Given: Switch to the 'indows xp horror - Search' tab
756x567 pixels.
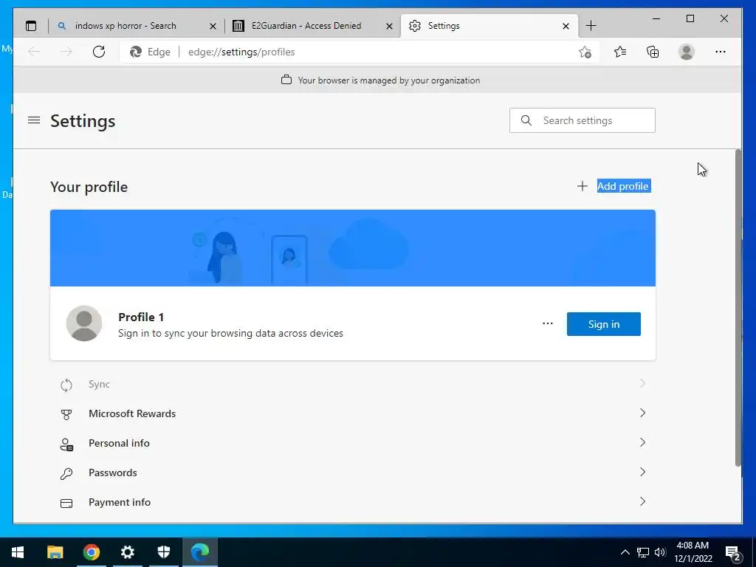Looking at the screenshot, I should click(x=136, y=26).
